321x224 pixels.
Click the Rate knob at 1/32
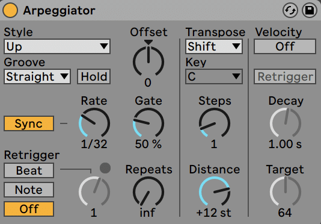click(94, 123)
